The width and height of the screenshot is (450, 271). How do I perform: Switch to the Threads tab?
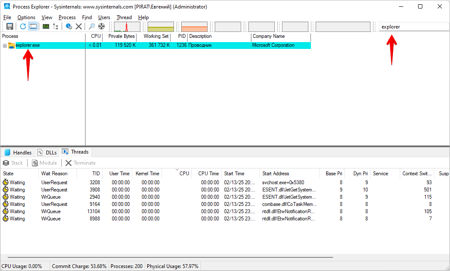(75, 152)
